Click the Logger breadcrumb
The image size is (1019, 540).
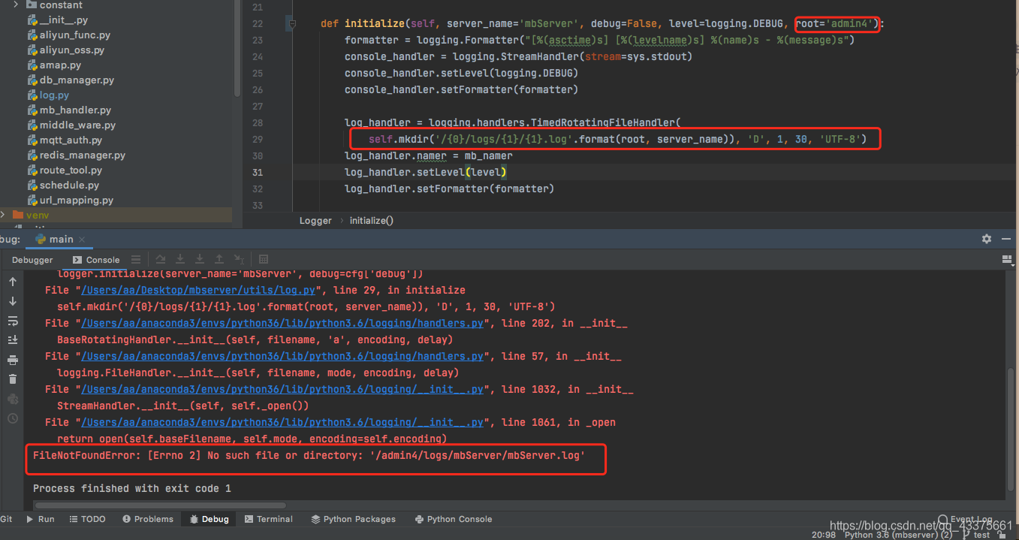pyautogui.click(x=315, y=220)
